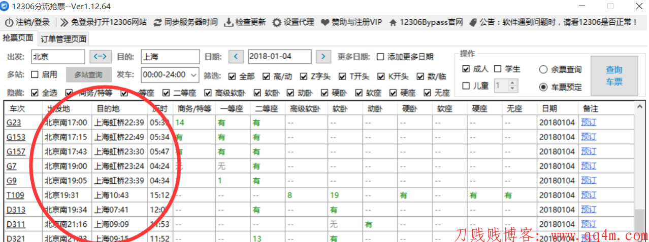Open train G9 link
This screenshot has width=649, height=242.
pyautogui.click(x=11, y=180)
